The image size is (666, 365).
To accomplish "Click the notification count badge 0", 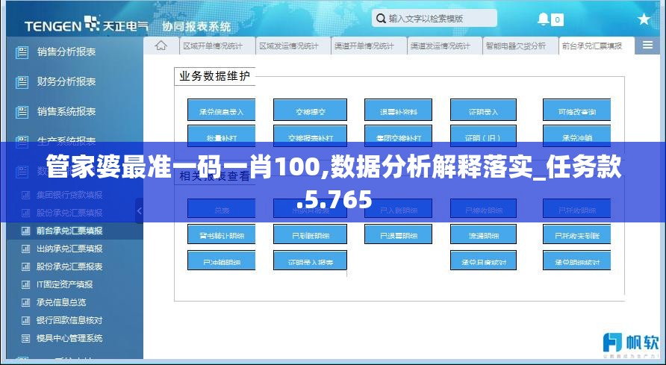I will [x=557, y=19].
